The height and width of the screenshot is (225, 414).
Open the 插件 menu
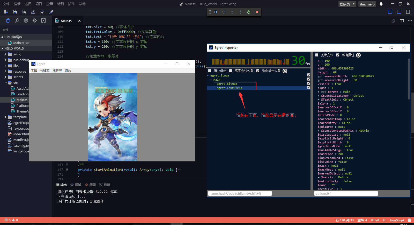pos(71,4)
